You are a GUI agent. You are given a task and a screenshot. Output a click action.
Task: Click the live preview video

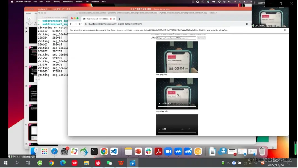click(x=177, y=57)
